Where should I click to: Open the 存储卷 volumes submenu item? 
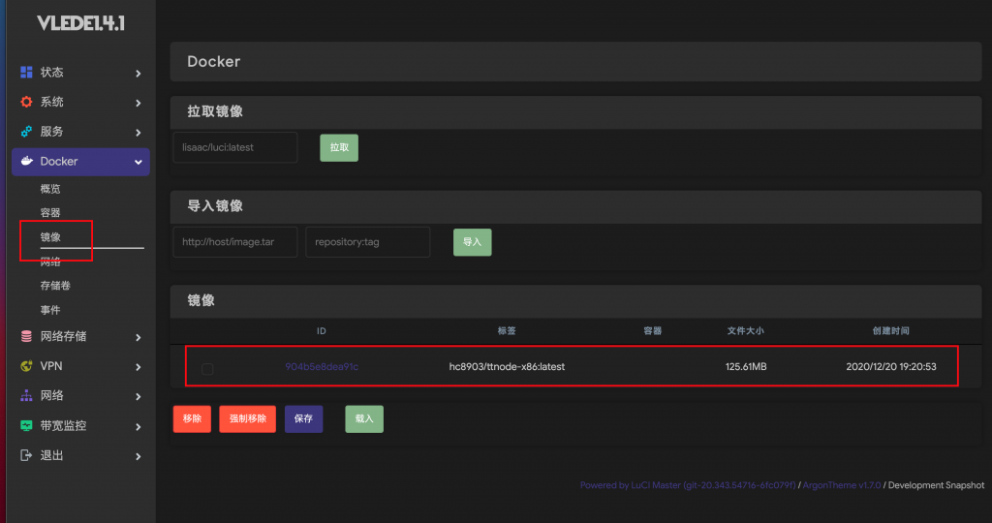click(55, 286)
